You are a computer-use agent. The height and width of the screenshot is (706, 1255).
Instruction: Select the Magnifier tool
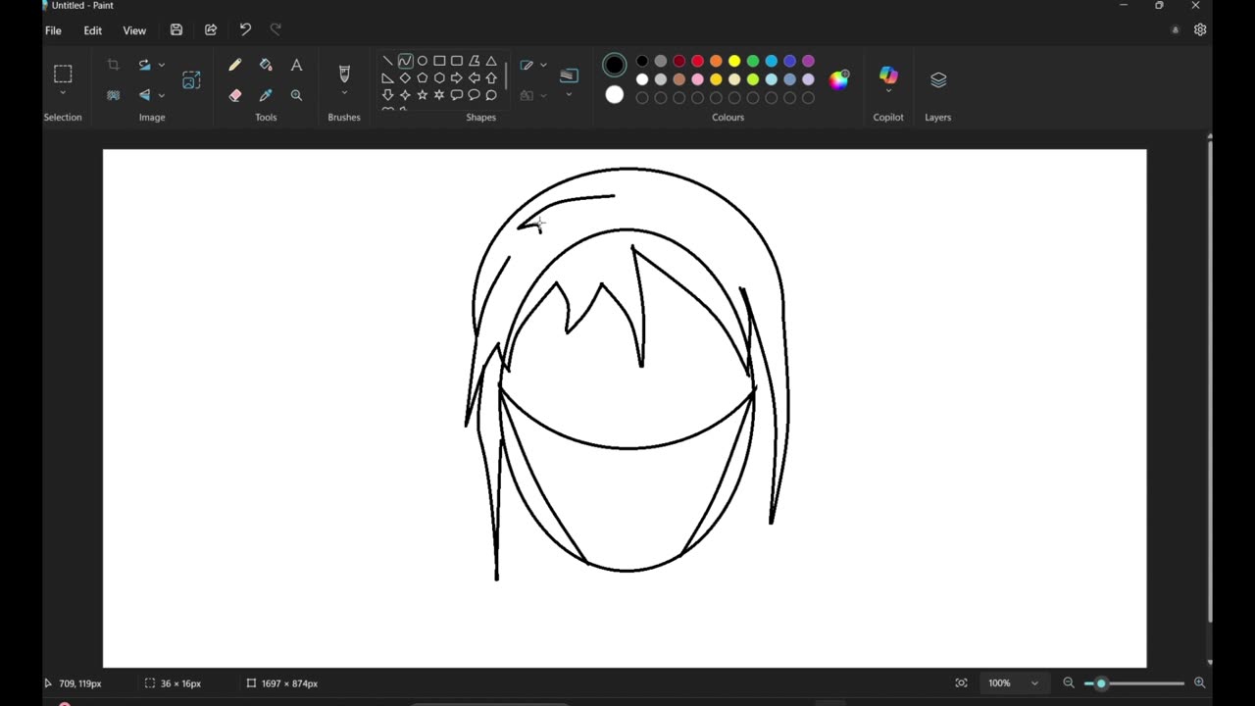pos(296,95)
